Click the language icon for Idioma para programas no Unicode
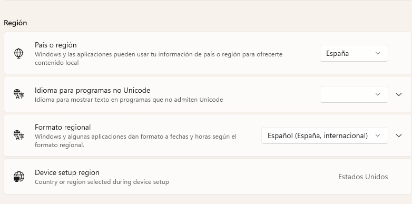Screen dimensions: 412x204 click(18, 94)
